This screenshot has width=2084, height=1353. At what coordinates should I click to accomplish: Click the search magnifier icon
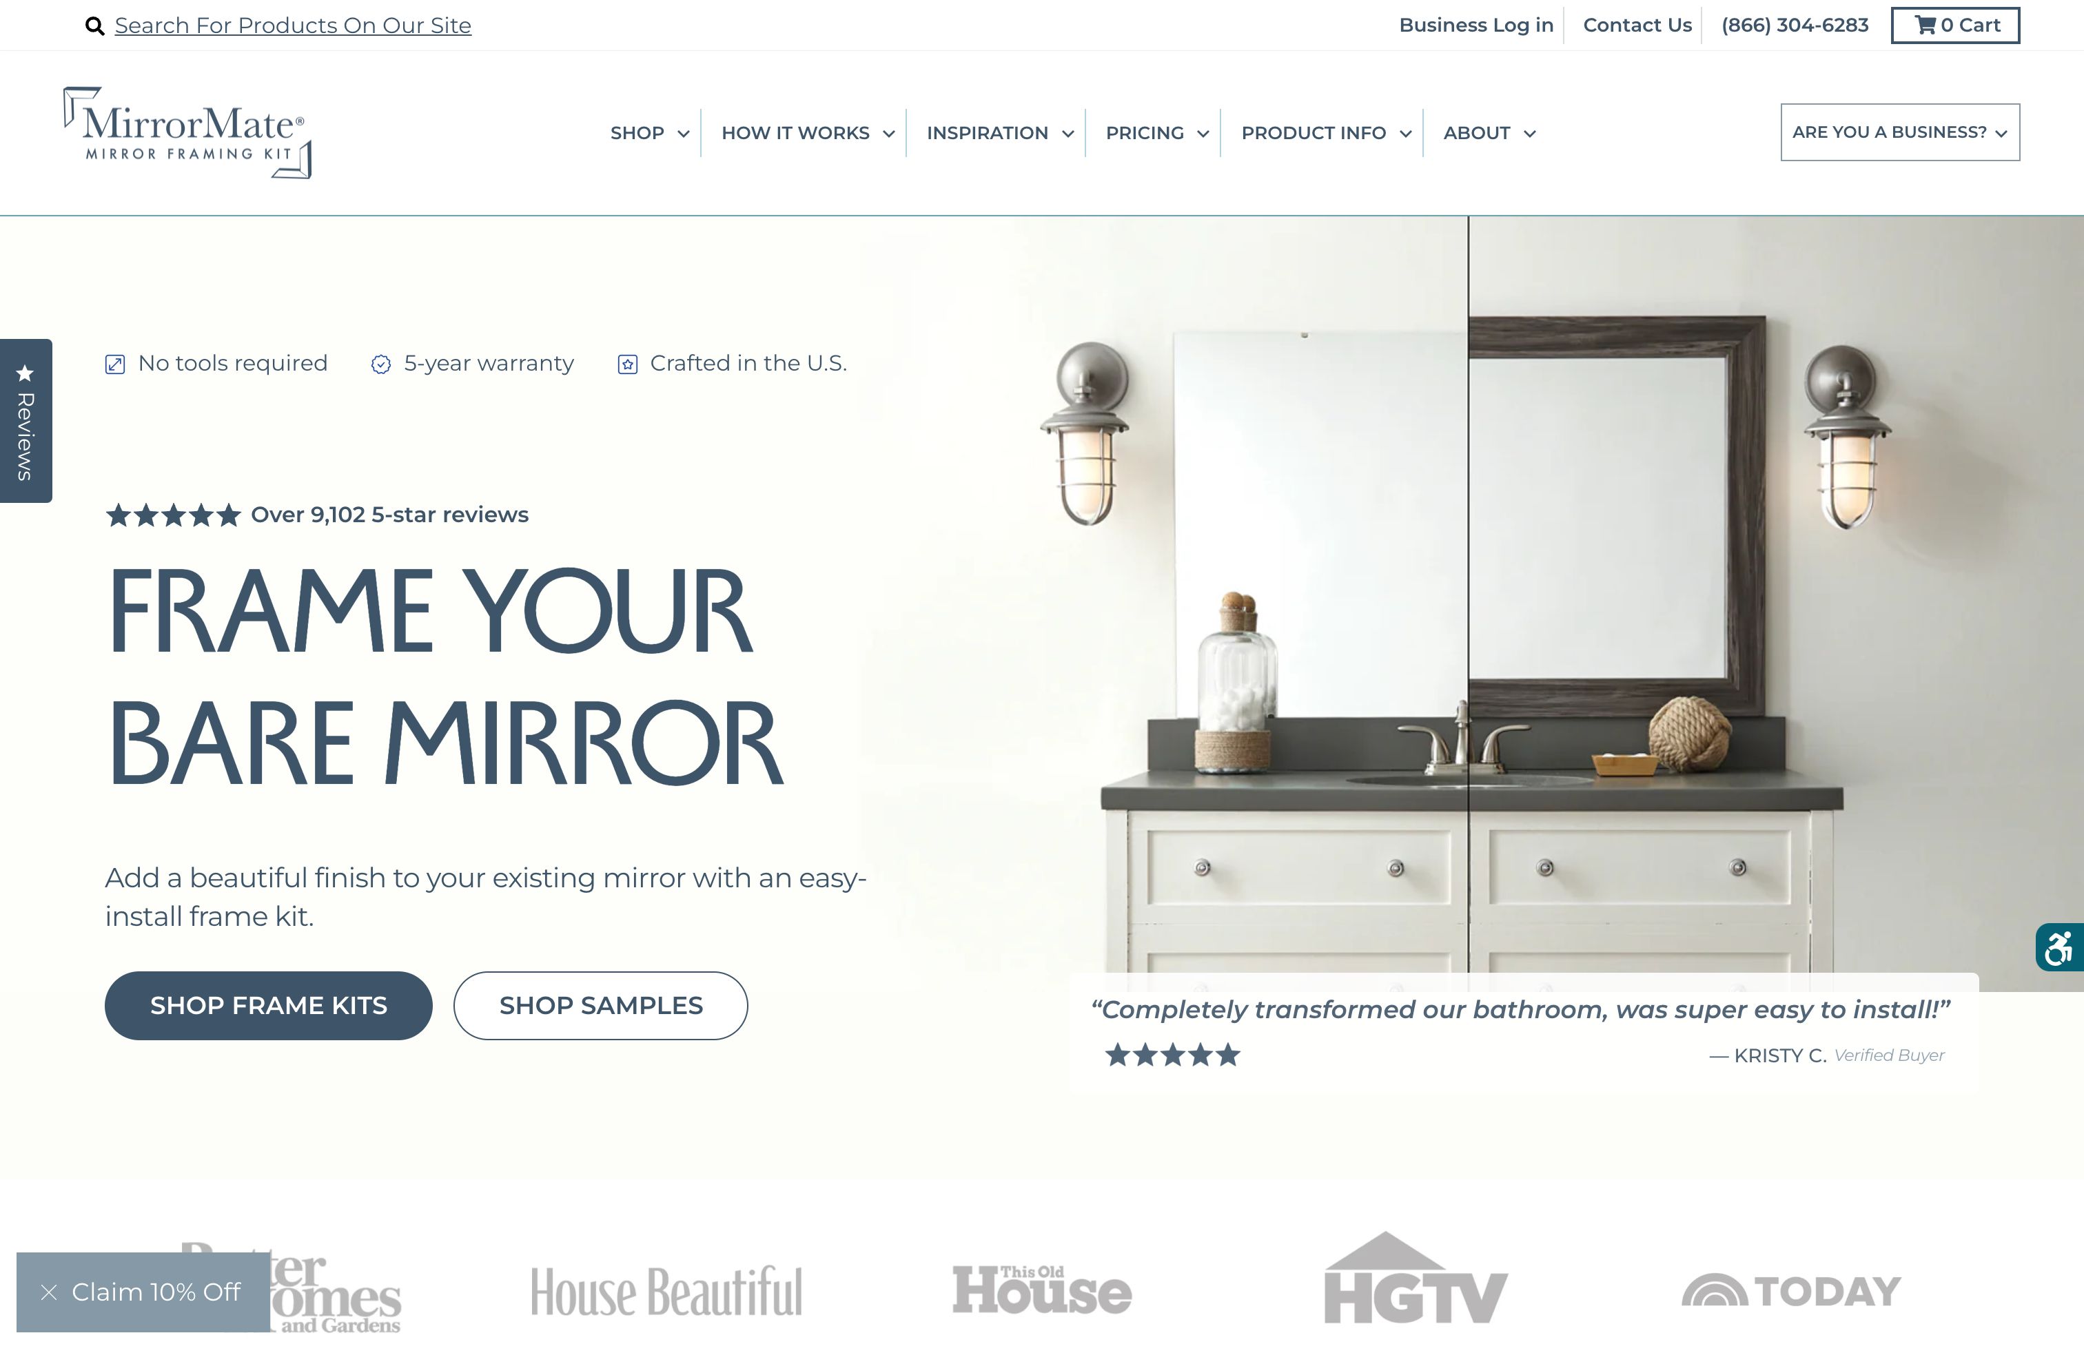point(94,25)
